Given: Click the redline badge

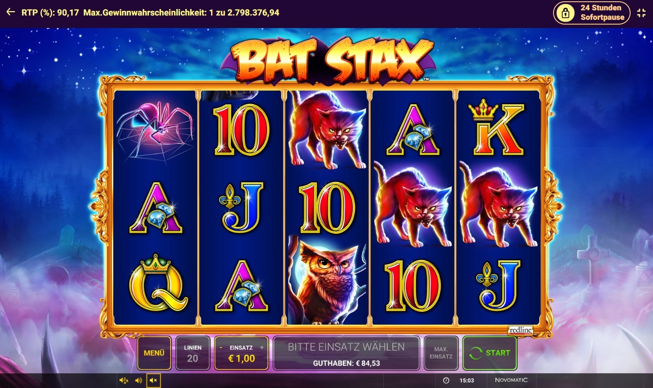Looking at the screenshot, I should (520, 330).
